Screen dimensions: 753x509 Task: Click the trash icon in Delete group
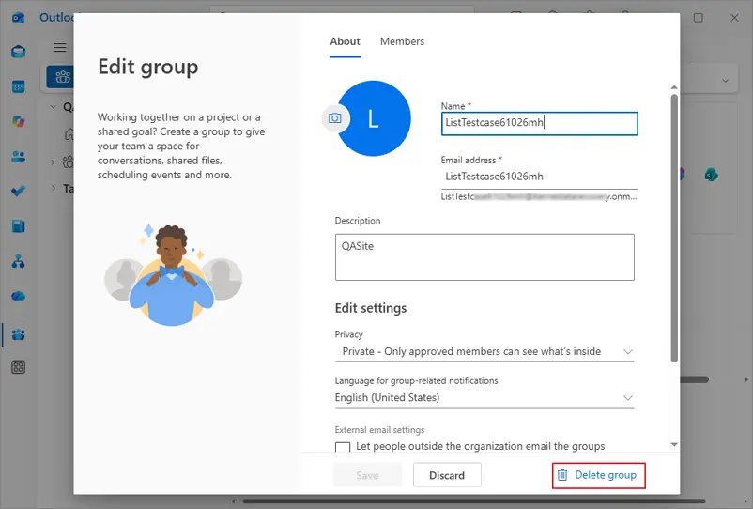point(562,475)
